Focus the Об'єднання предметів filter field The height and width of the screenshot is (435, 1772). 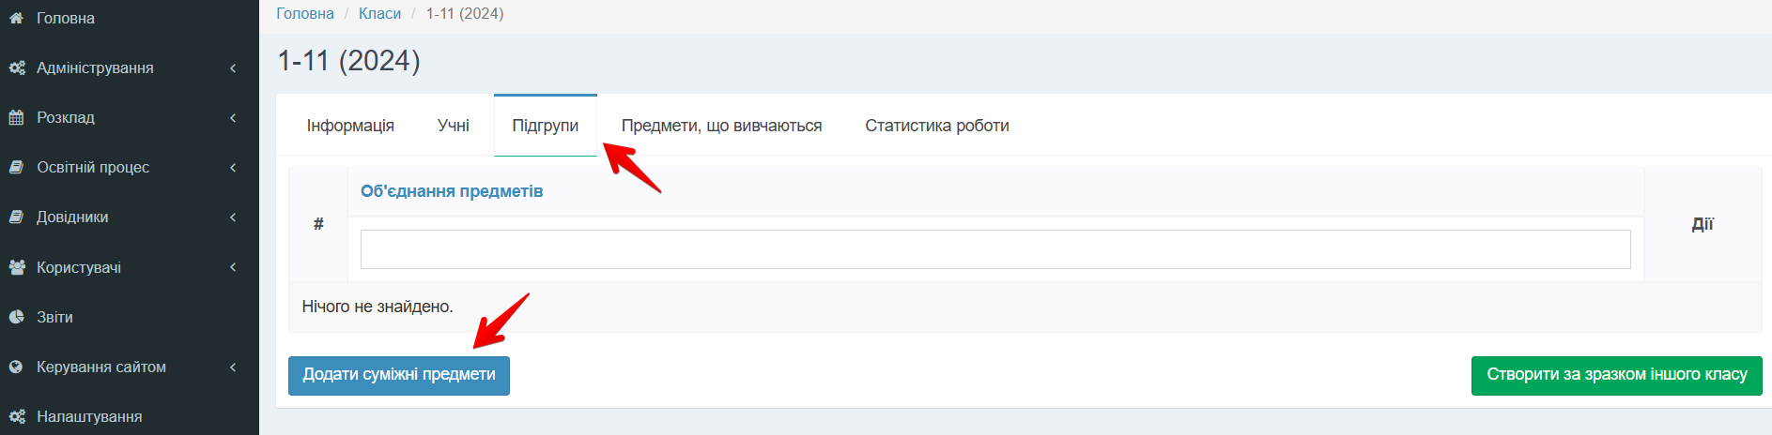click(995, 249)
